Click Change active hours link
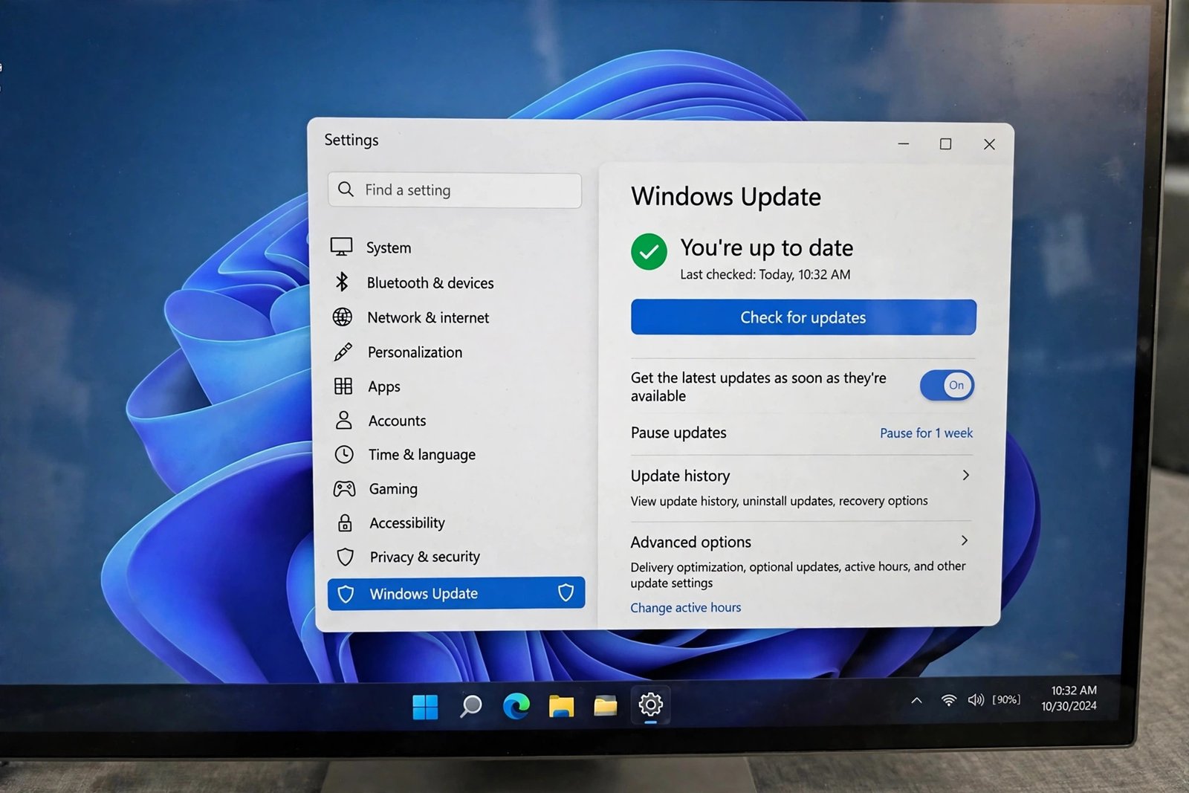 tap(686, 608)
